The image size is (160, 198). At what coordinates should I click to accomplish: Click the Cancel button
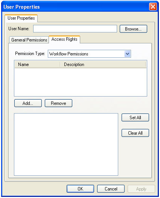click(111, 189)
